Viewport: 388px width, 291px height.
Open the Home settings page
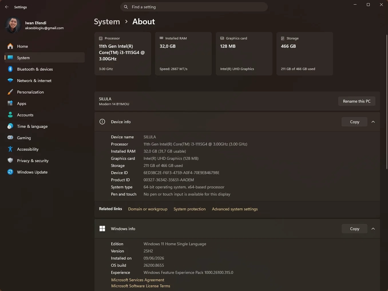point(45,46)
